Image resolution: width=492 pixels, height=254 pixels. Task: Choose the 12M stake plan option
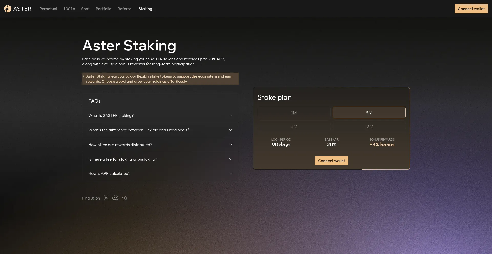pos(369,127)
